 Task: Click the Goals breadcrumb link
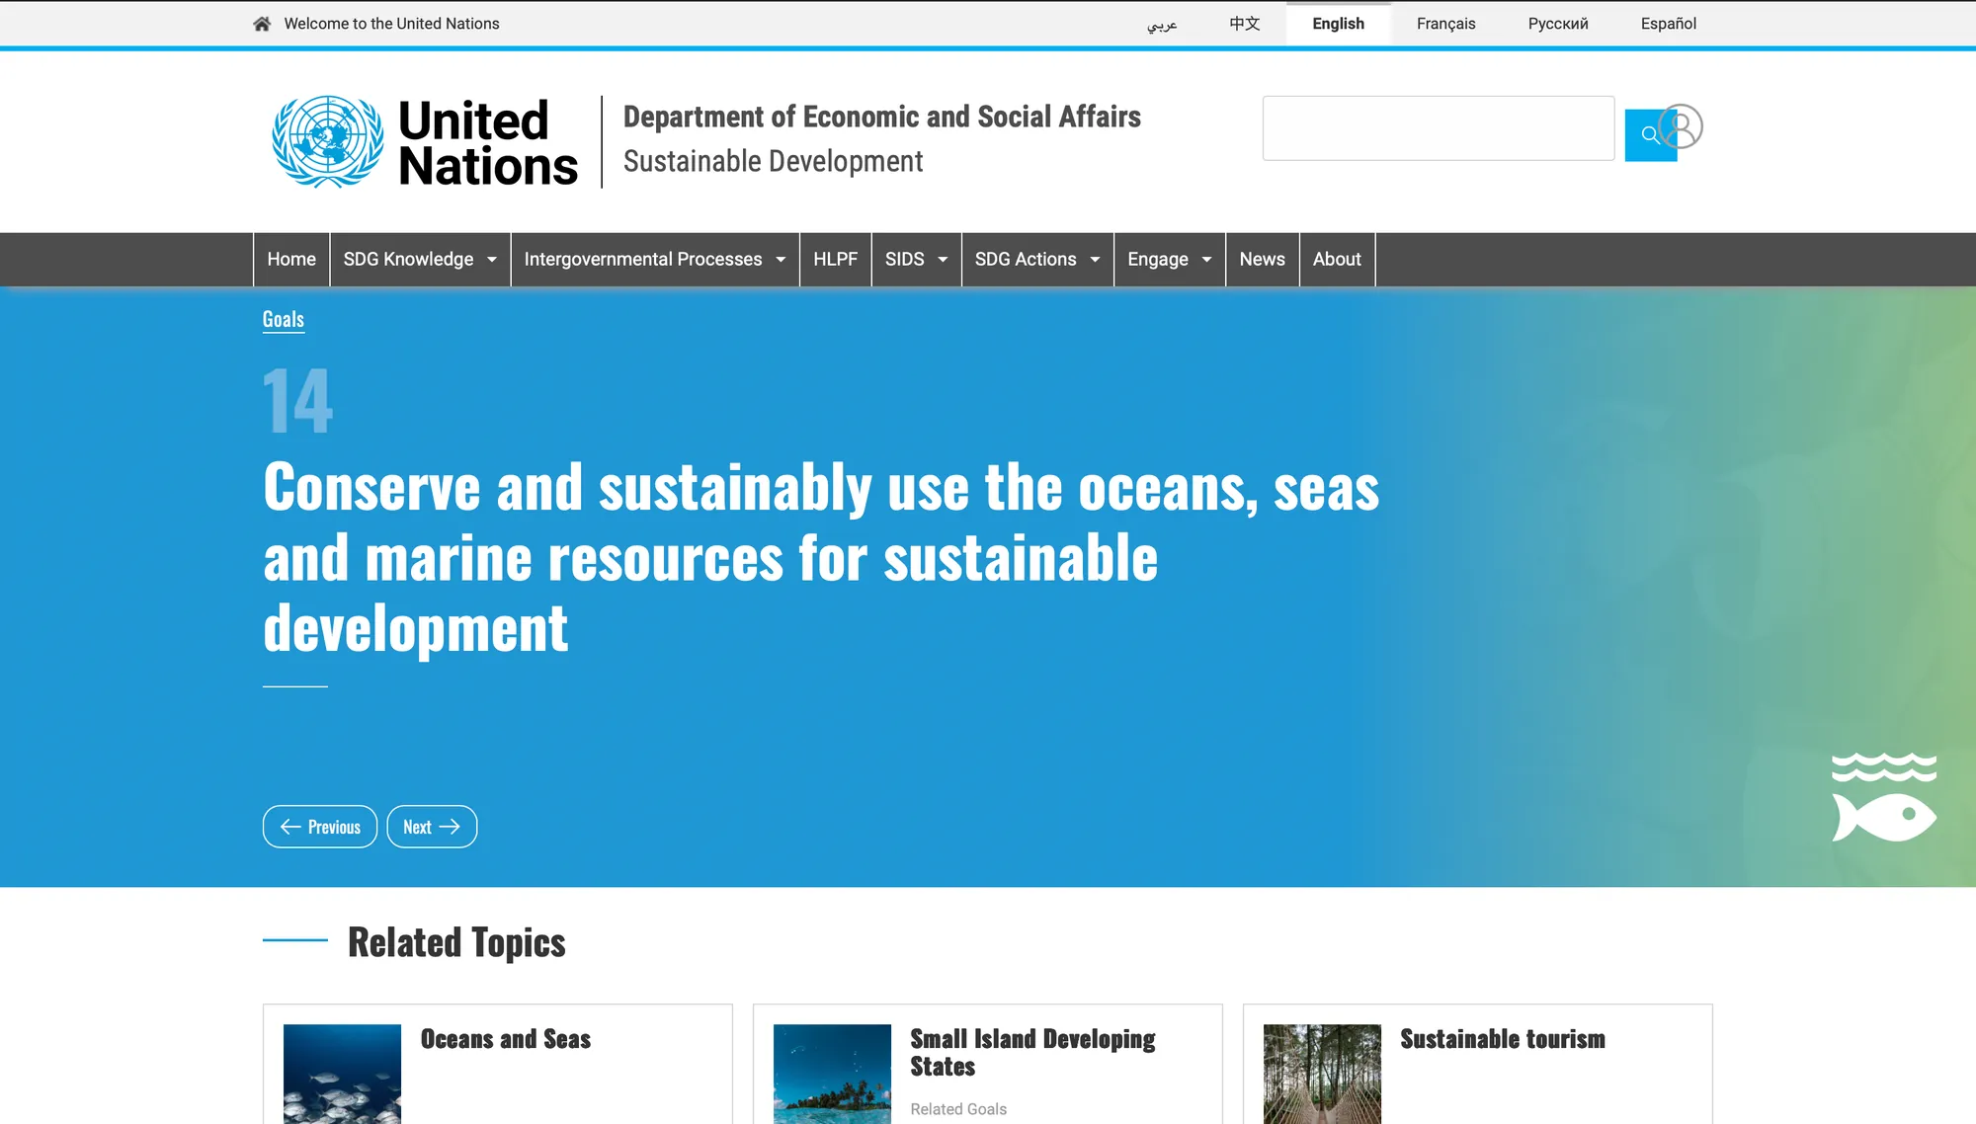[x=284, y=319]
